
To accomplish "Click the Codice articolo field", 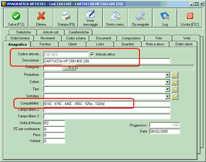I will pyautogui.click(x=66, y=54).
